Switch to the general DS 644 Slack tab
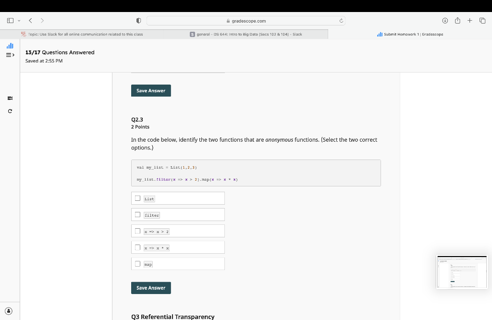 pos(246,34)
